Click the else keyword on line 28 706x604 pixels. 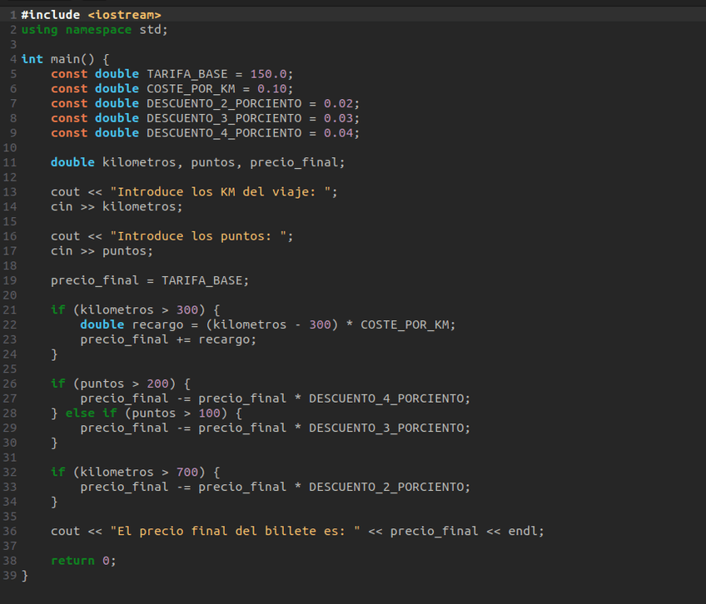[80, 413]
